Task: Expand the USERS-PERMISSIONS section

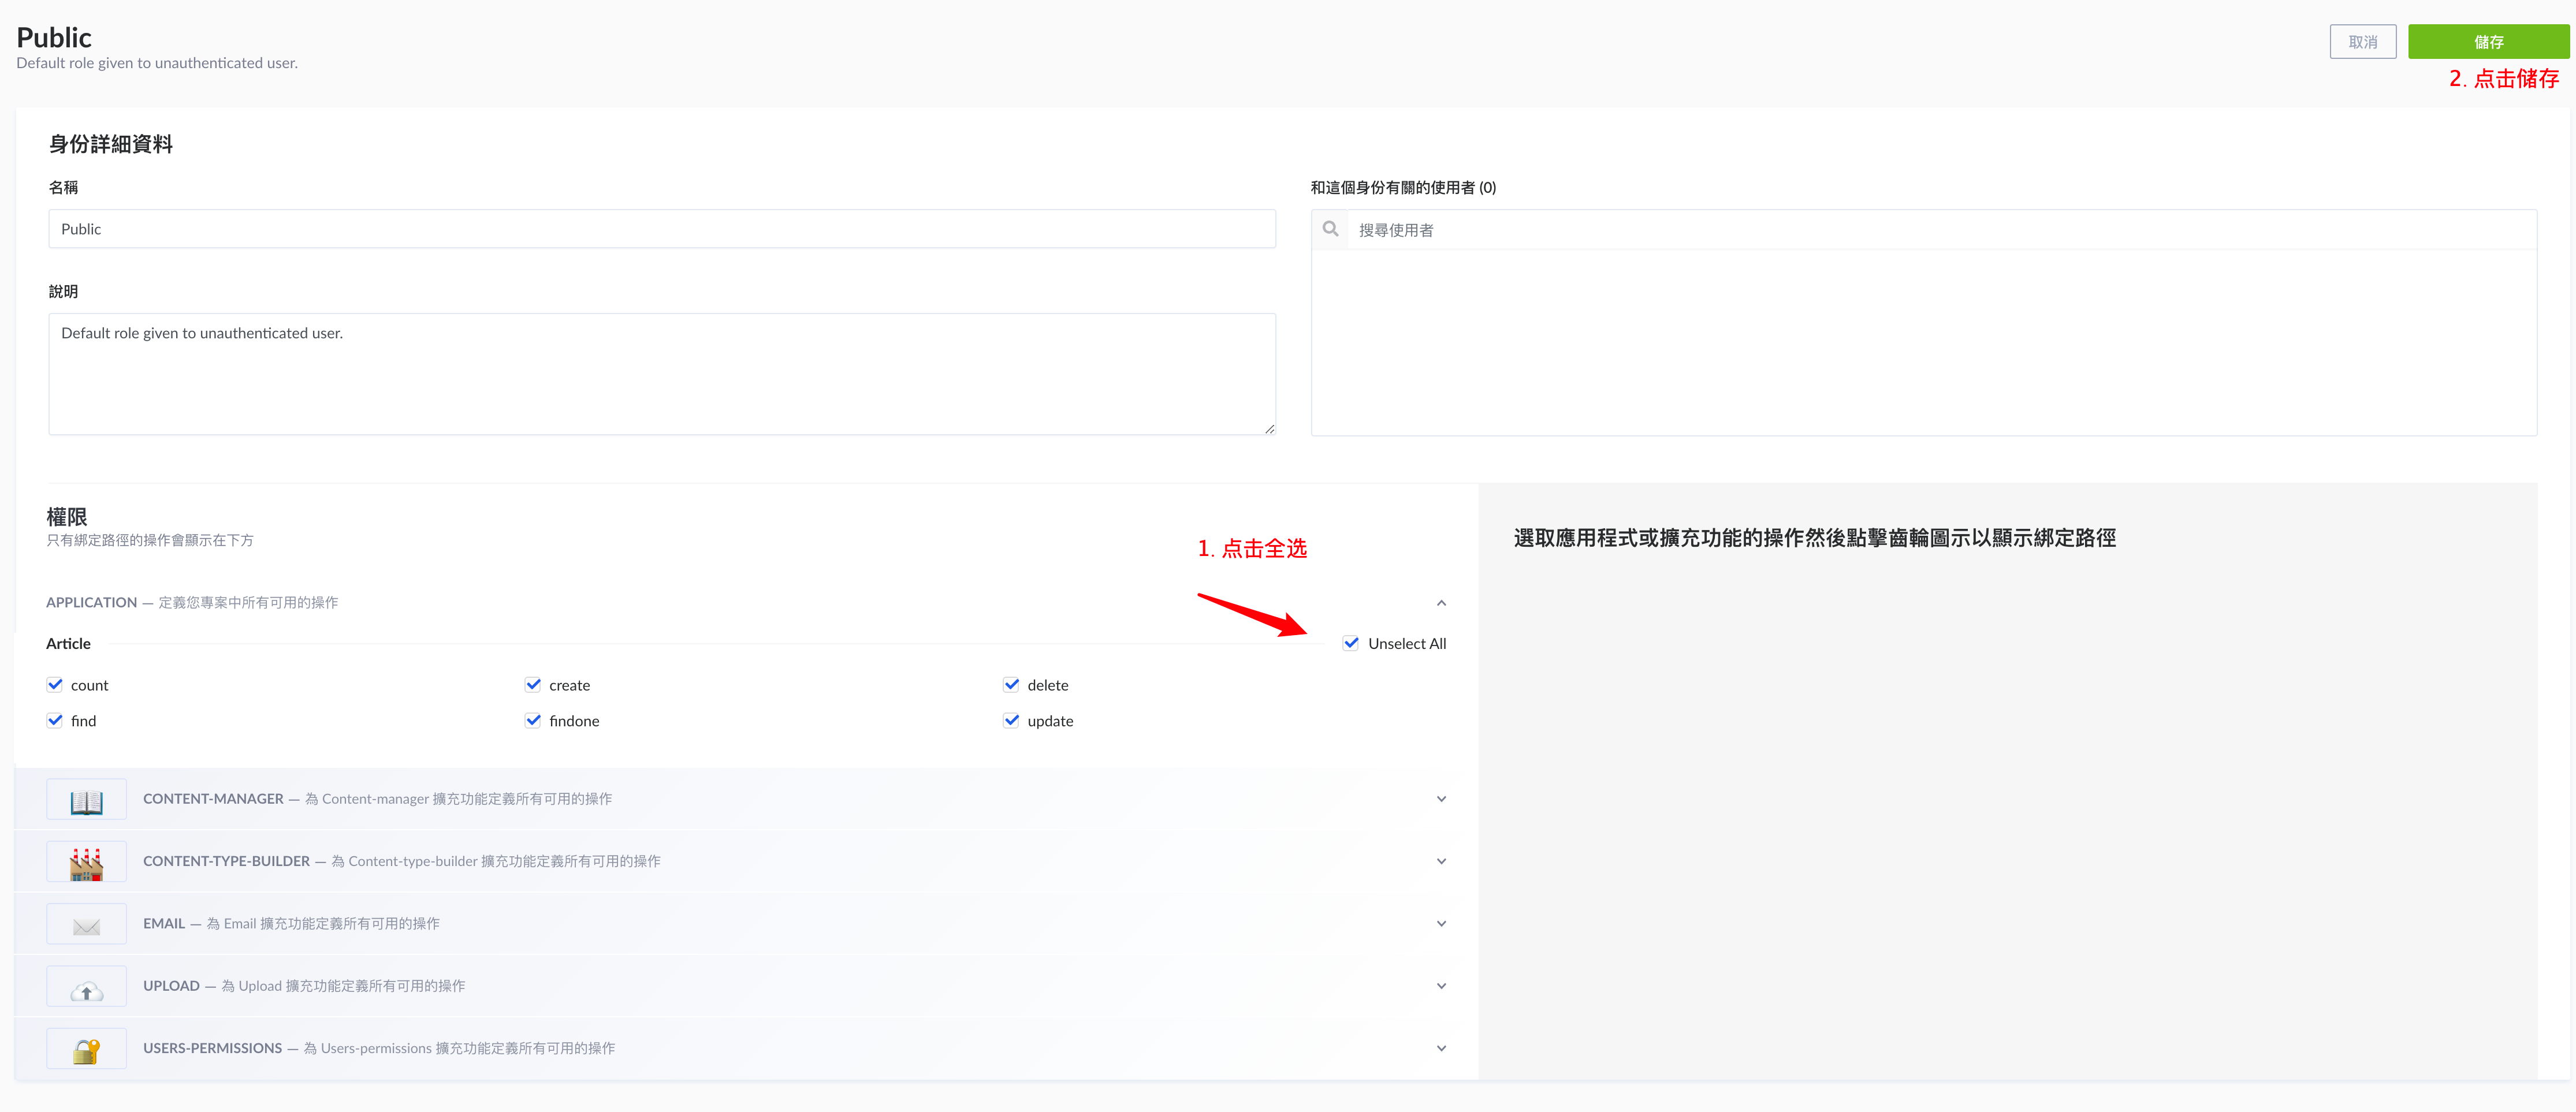Action: [x=1441, y=1049]
